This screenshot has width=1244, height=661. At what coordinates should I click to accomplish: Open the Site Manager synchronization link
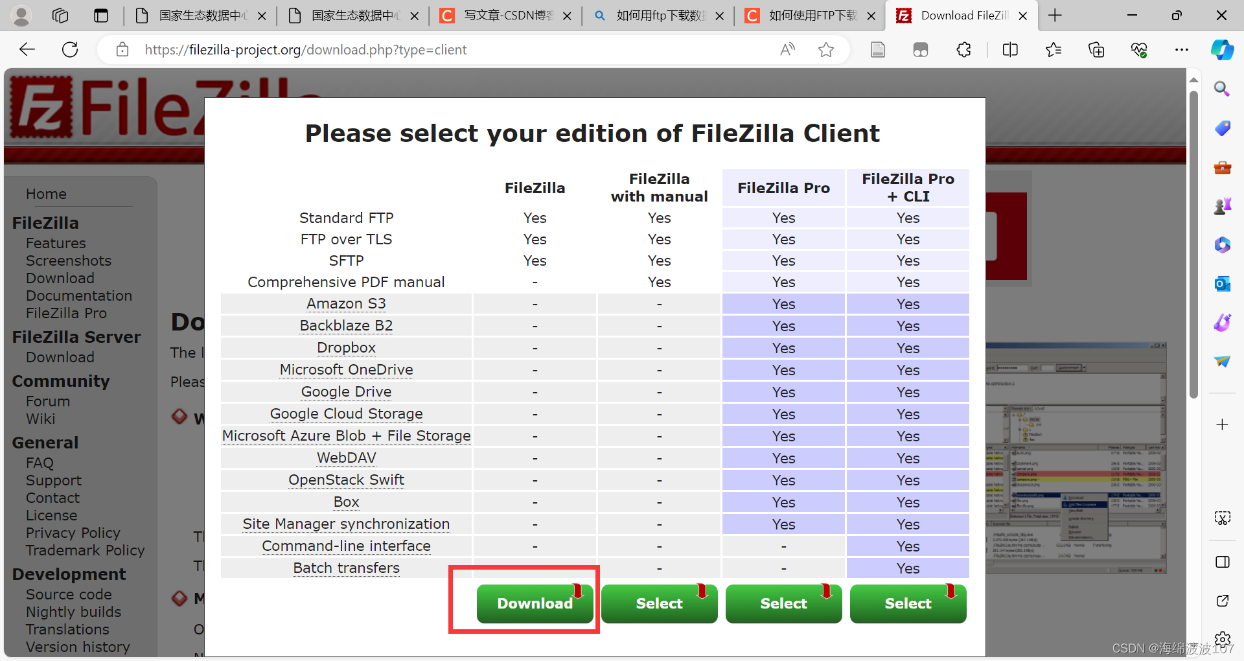click(x=346, y=524)
